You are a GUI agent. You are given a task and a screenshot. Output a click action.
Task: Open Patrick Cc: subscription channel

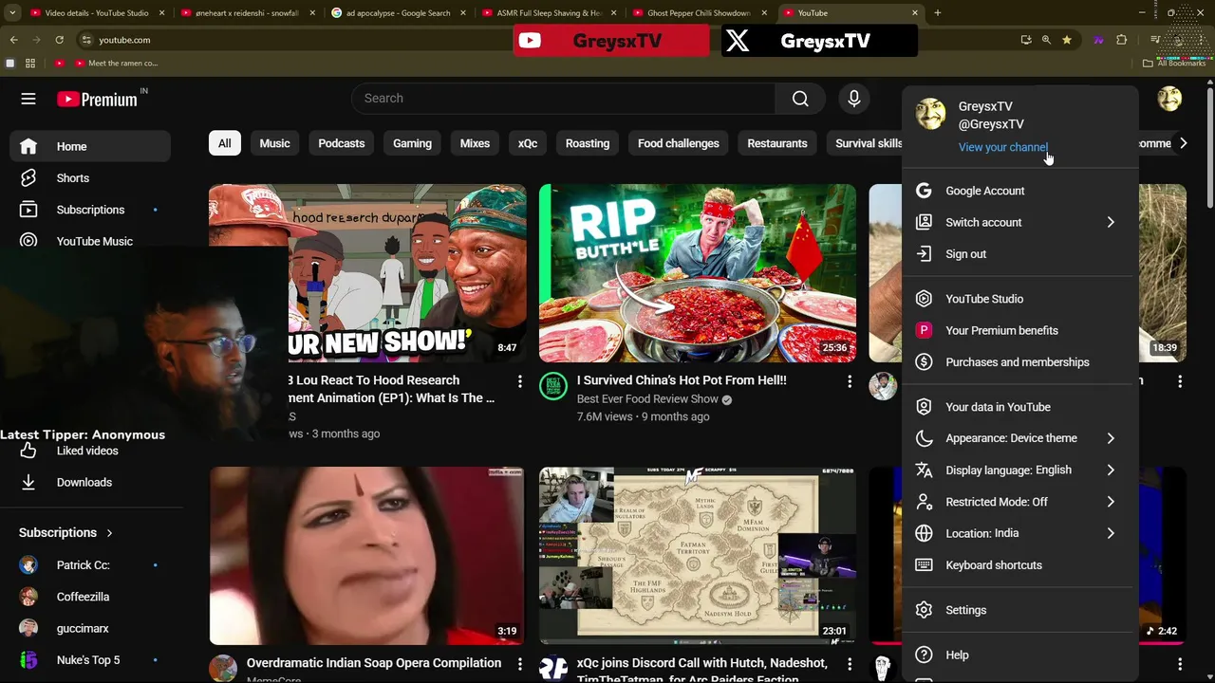[90, 565]
